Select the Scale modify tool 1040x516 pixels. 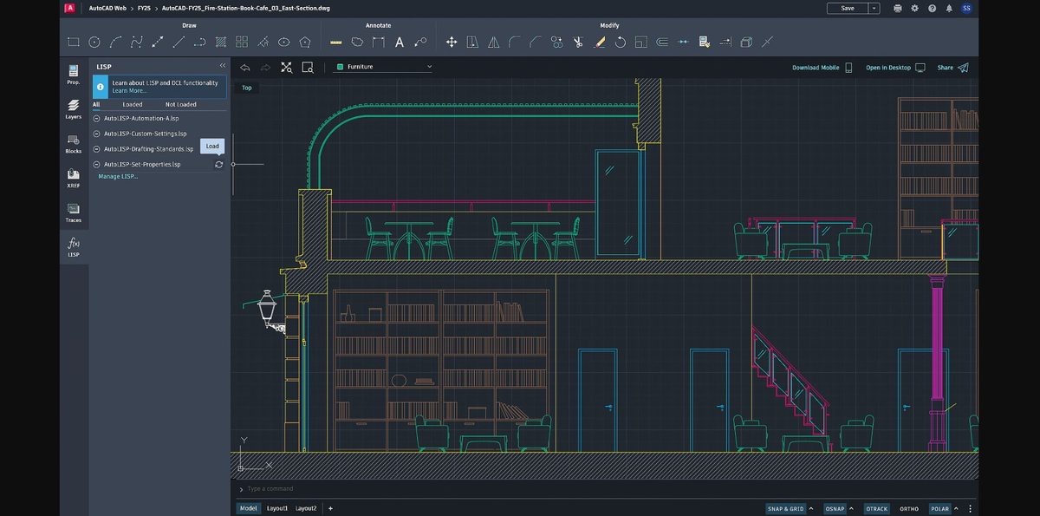[640, 42]
